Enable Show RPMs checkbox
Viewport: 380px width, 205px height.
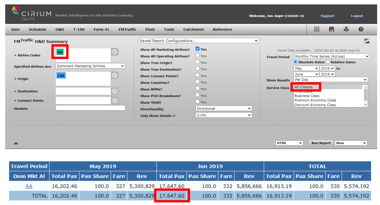tap(198, 89)
